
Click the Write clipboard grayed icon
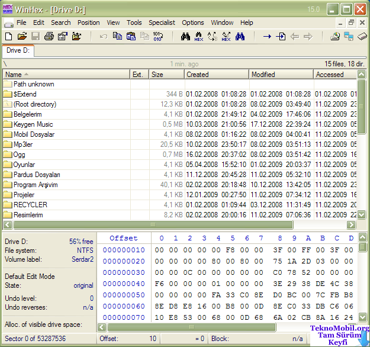tap(144, 37)
